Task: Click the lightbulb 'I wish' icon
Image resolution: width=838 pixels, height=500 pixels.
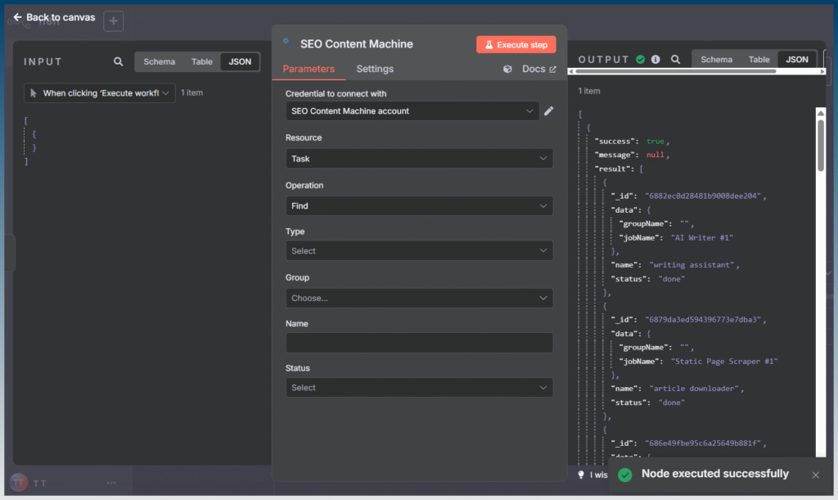Action: click(x=581, y=475)
